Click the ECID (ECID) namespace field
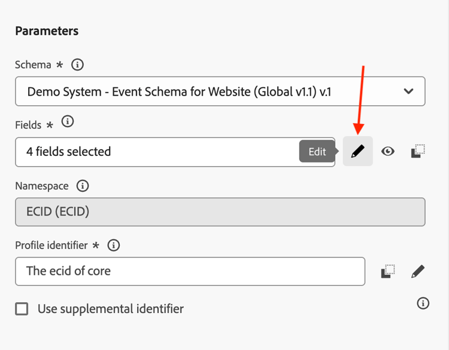Screen dimensions: 449x350 point(220,212)
